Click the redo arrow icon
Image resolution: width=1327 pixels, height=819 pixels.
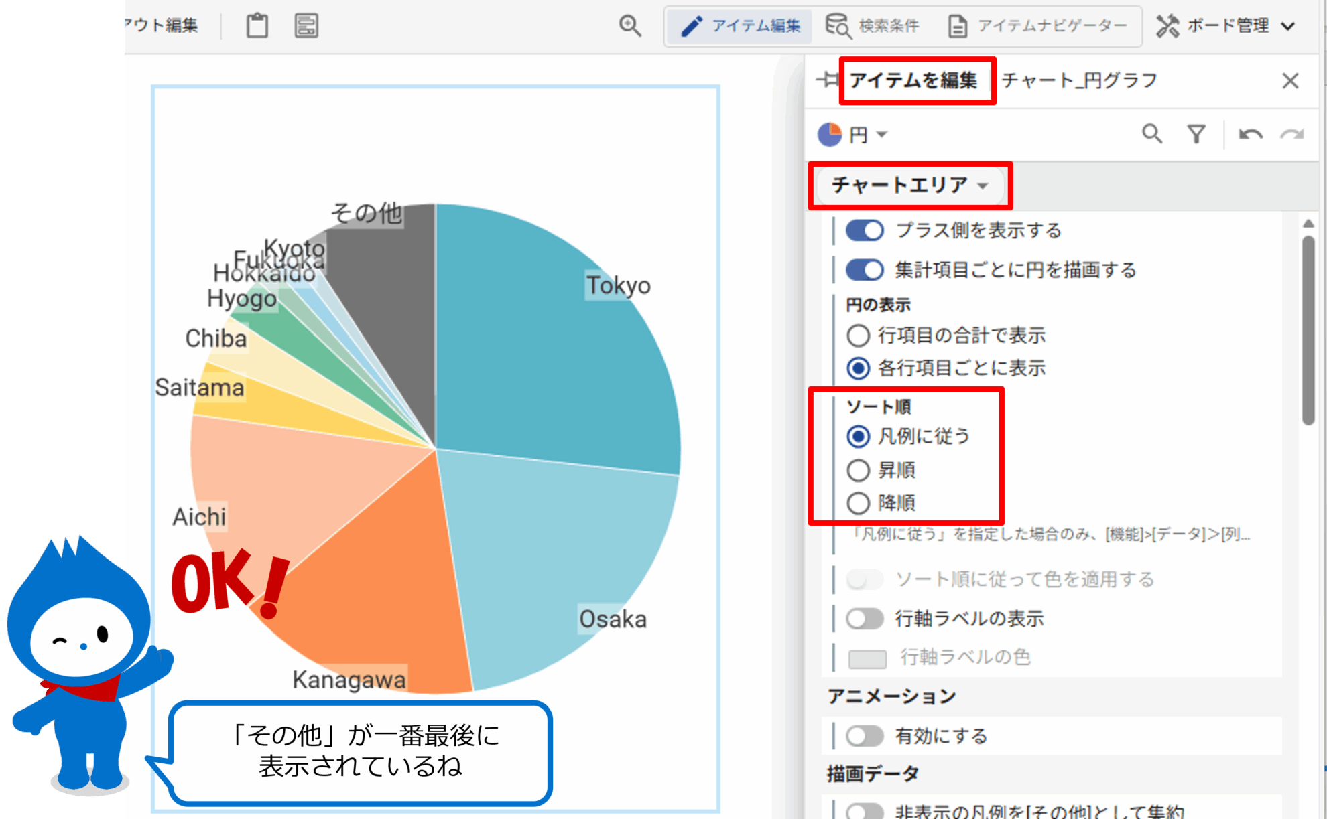click(1292, 134)
